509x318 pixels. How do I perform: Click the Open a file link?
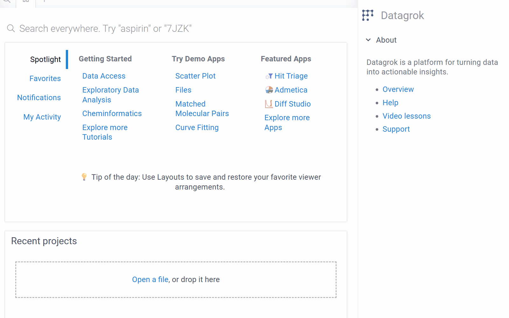tap(150, 280)
